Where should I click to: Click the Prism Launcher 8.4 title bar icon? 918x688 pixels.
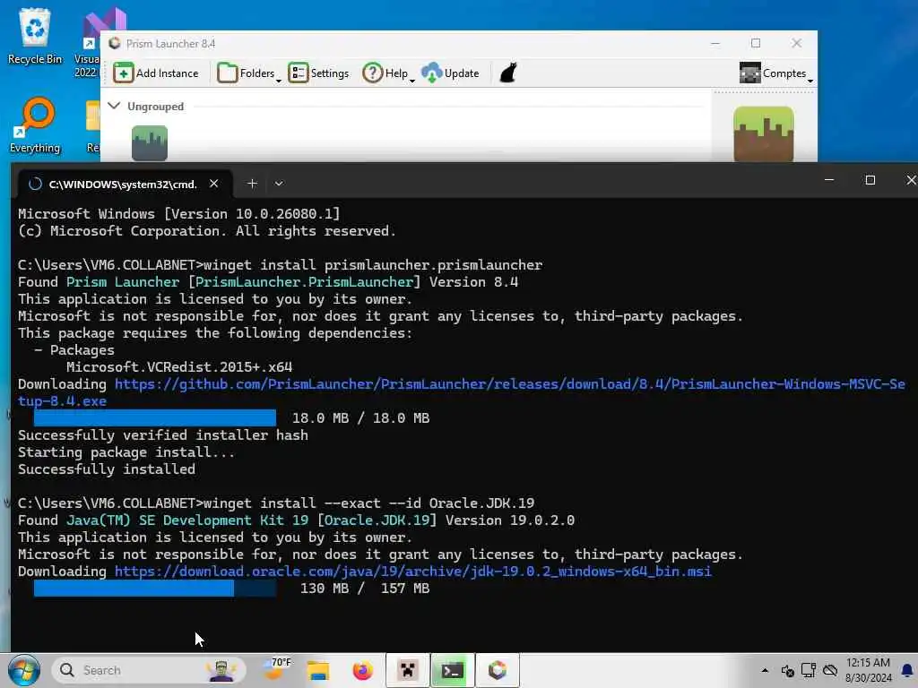click(115, 43)
